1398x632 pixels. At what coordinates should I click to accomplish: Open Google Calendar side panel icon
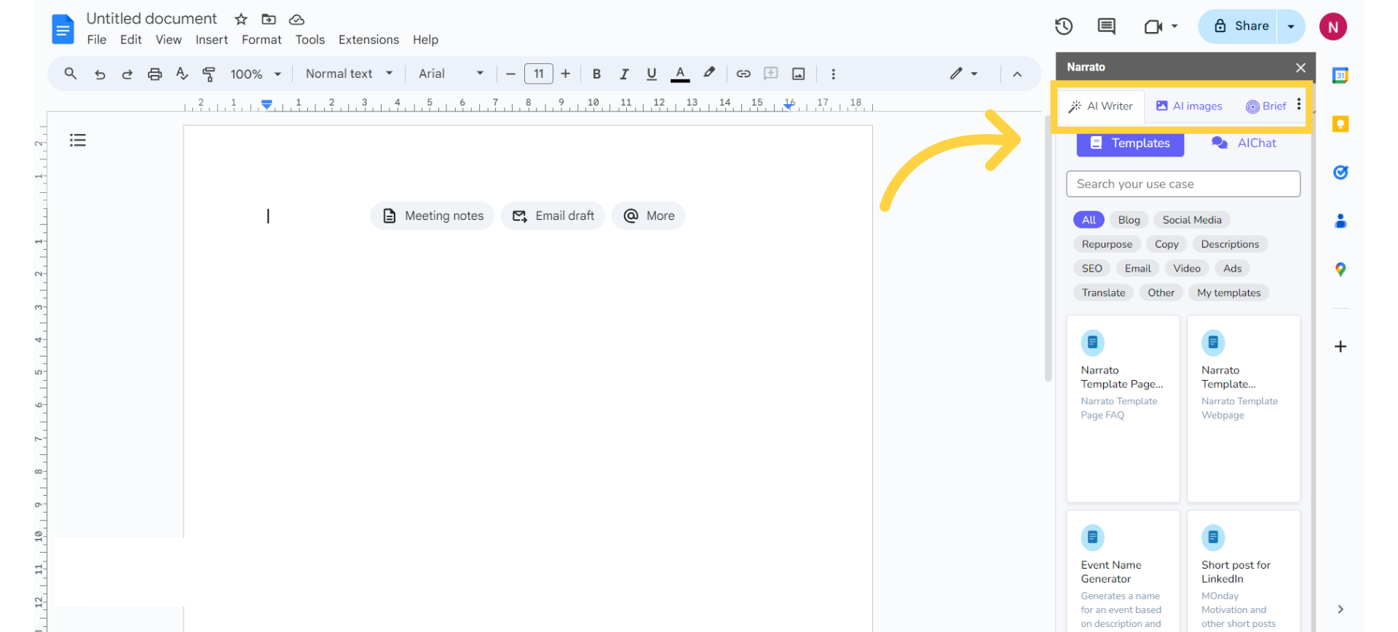(x=1340, y=75)
